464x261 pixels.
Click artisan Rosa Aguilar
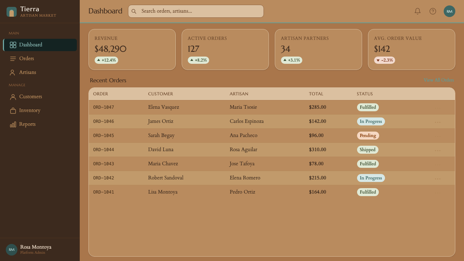pyautogui.click(x=244, y=150)
